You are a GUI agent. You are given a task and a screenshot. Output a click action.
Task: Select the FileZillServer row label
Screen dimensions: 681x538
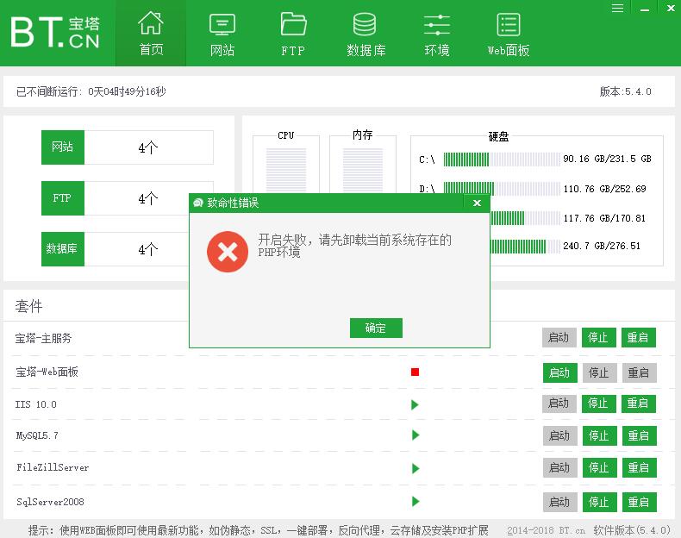click(53, 467)
